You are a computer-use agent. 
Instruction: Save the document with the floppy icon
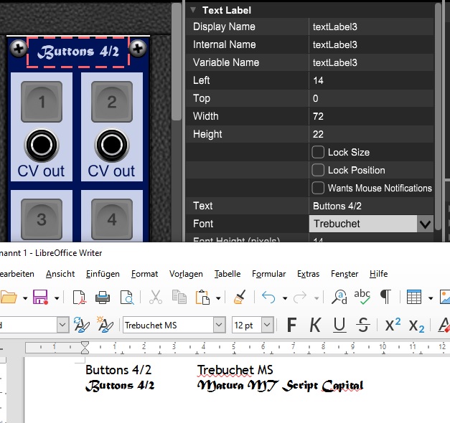point(40,297)
